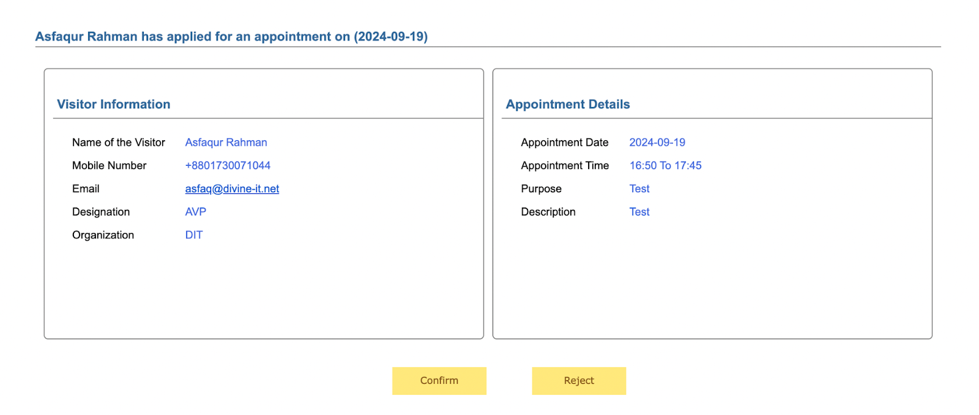Click the Name of the Visitor label
This screenshot has height=415, width=979.
pyautogui.click(x=119, y=143)
